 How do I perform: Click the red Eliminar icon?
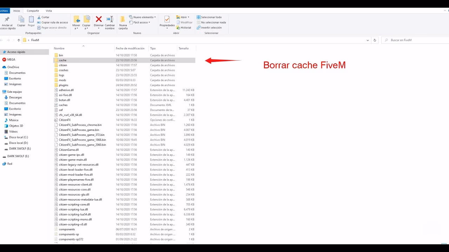click(99, 19)
